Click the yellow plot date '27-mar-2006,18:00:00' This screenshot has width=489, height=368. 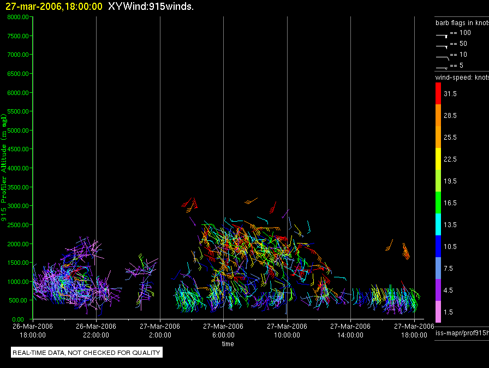[x=54, y=7]
